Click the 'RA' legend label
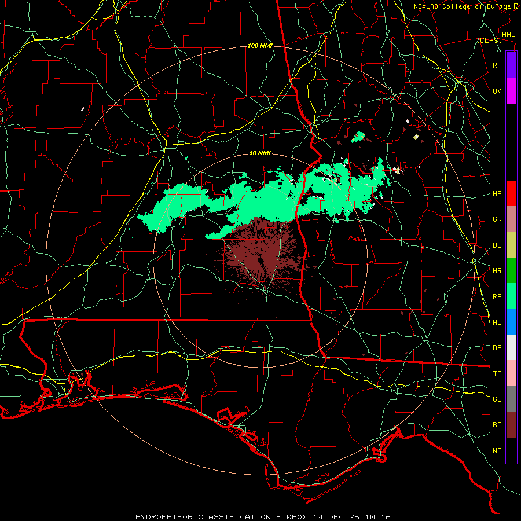The image size is (521, 521). 497,297
